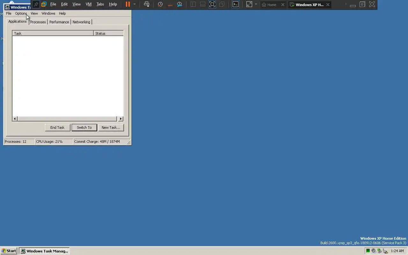Open the VMware File menu
This screenshot has width=408, height=255.
(53, 4)
